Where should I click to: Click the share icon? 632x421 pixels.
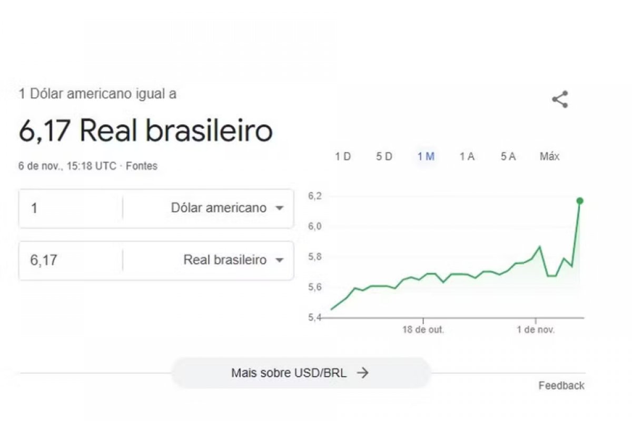(x=560, y=98)
